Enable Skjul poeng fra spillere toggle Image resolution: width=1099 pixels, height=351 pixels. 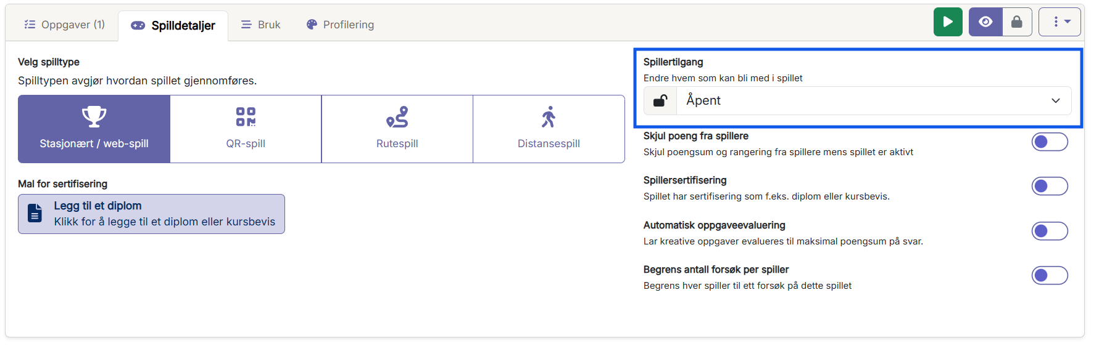(x=1049, y=142)
